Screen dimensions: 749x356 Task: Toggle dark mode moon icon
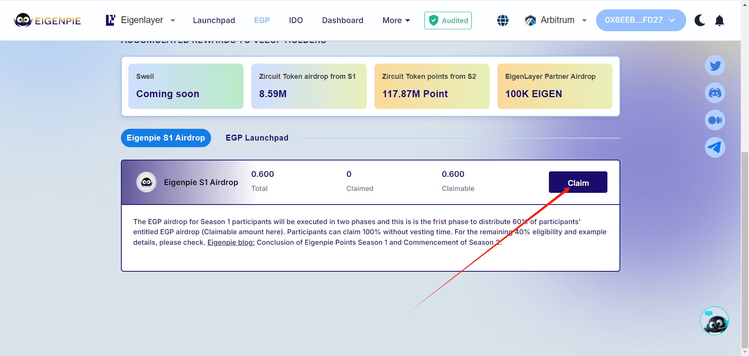coord(700,20)
